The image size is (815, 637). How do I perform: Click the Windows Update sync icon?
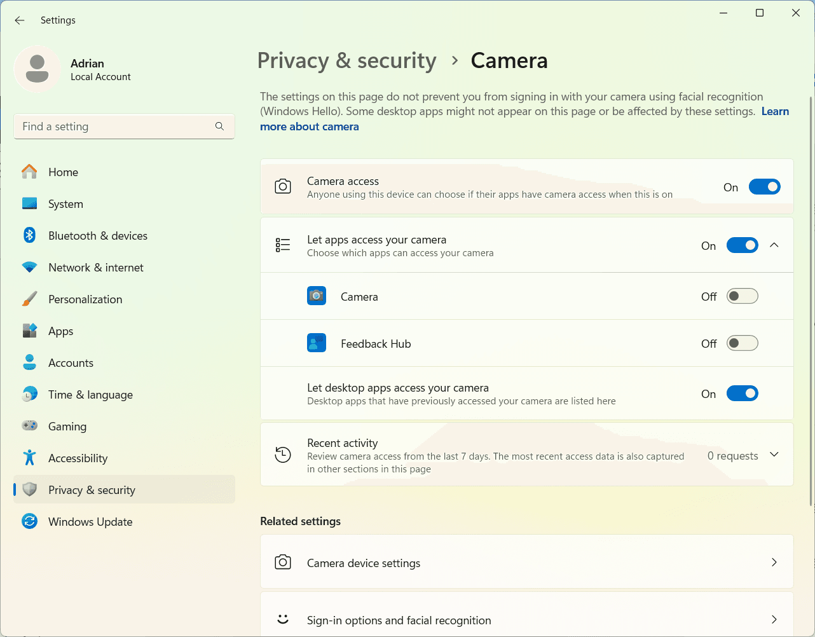pos(29,521)
